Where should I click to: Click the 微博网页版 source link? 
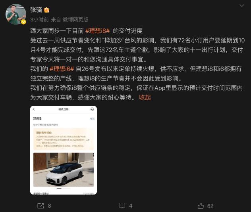[x=75, y=19]
